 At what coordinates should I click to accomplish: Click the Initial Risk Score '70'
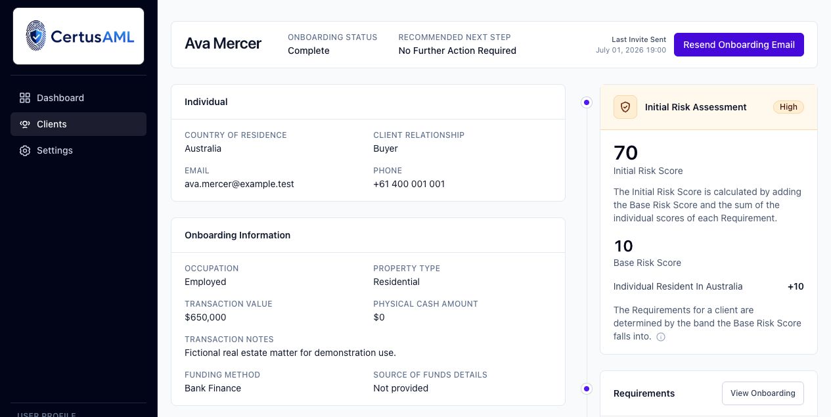click(x=625, y=153)
